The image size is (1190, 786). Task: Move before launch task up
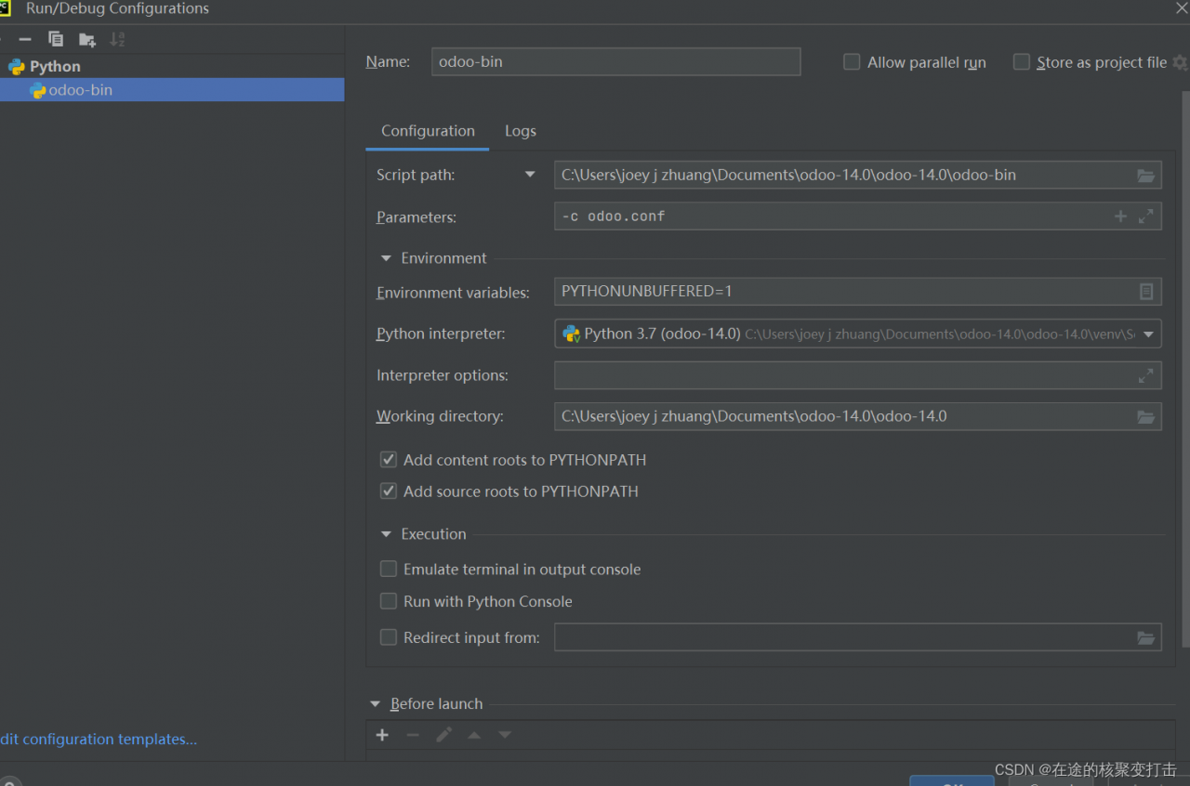point(474,735)
